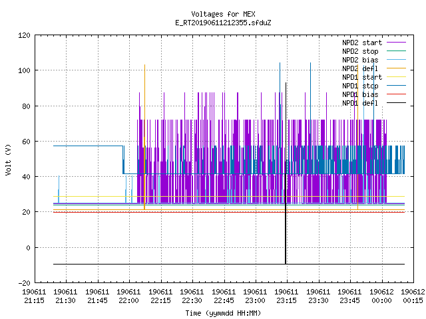Click the x-axis tick label 190611 21:30
Viewport: 426px width, 319px height.
(65, 296)
